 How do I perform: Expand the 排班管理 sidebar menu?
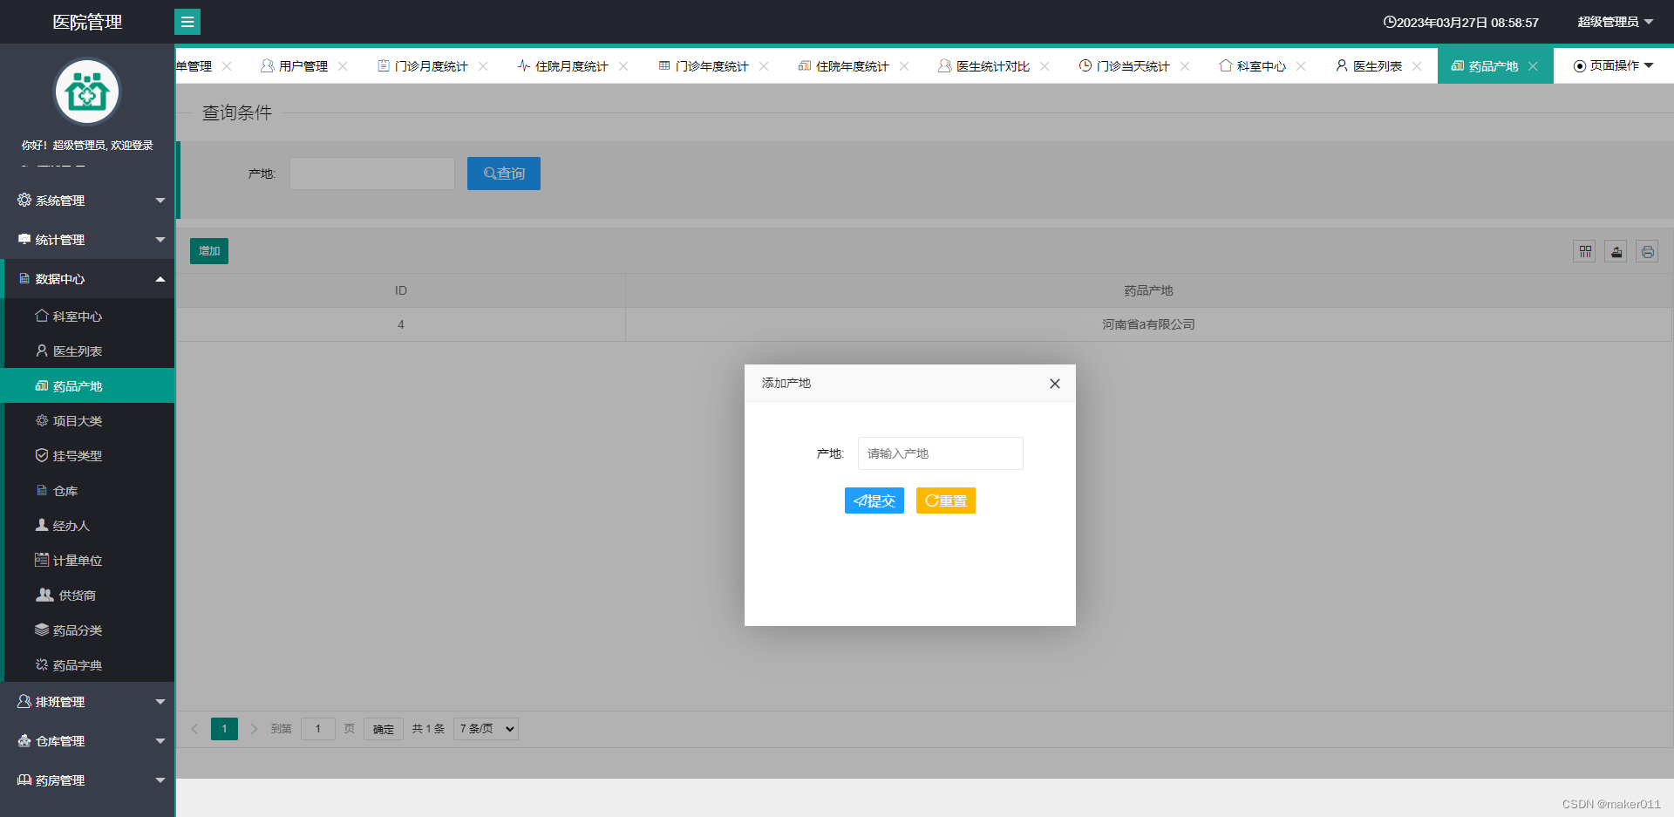[89, 702]
